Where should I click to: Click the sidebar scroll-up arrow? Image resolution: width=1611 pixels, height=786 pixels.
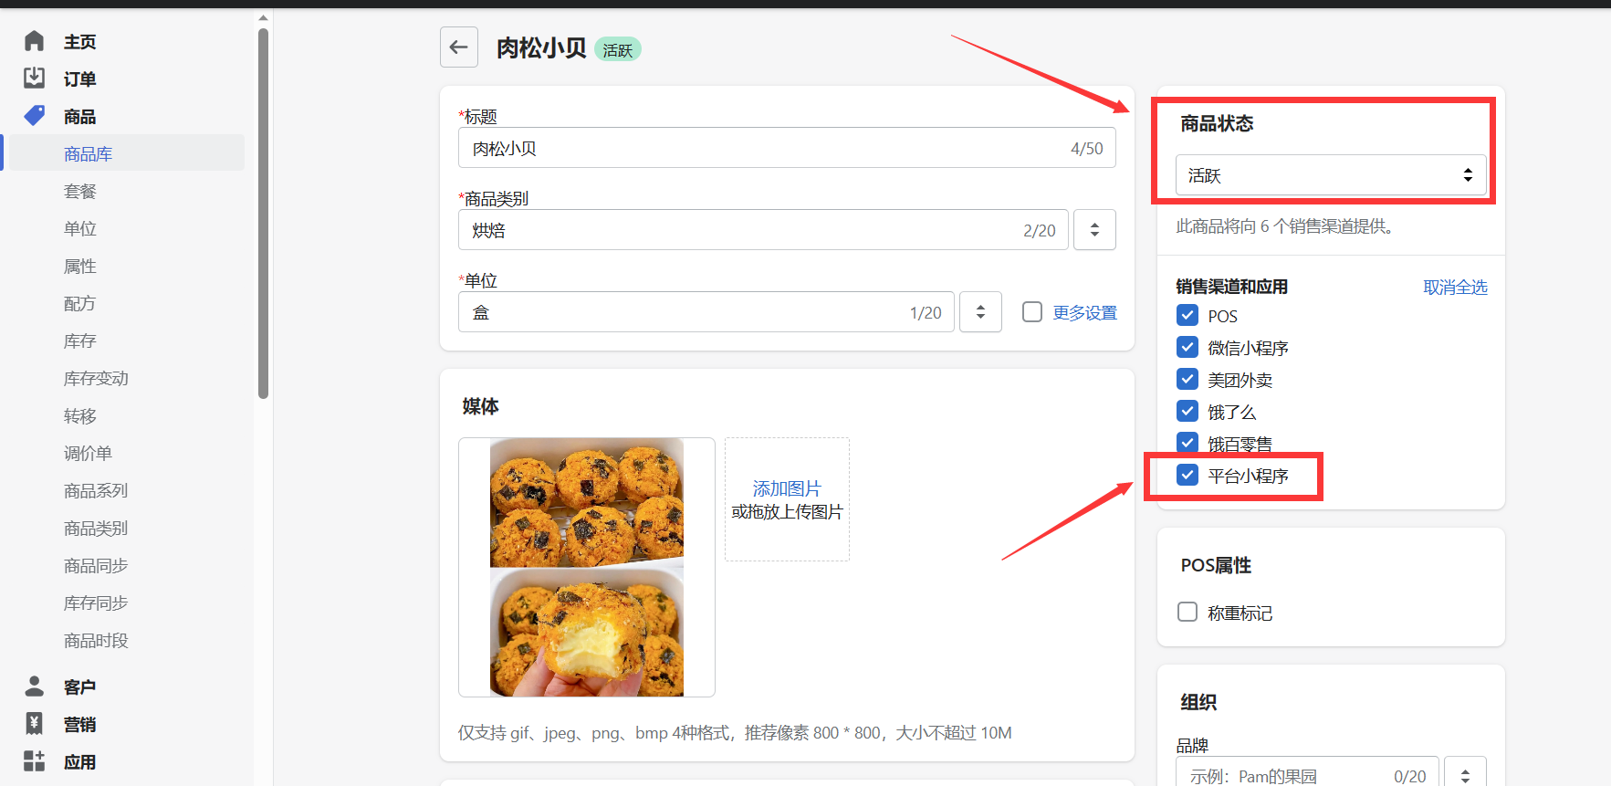click(x=263, y=17)
